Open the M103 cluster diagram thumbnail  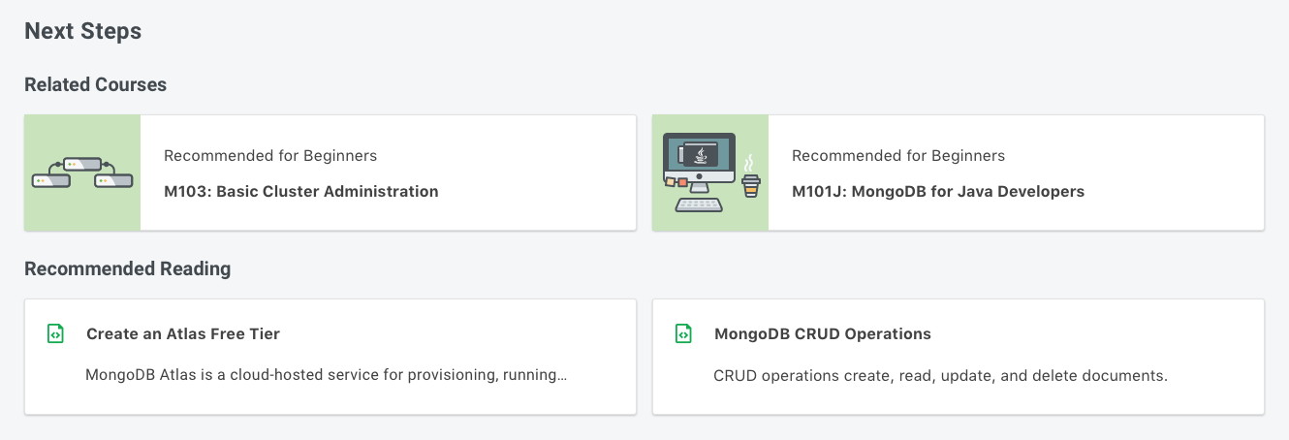(x=82, y=173)
